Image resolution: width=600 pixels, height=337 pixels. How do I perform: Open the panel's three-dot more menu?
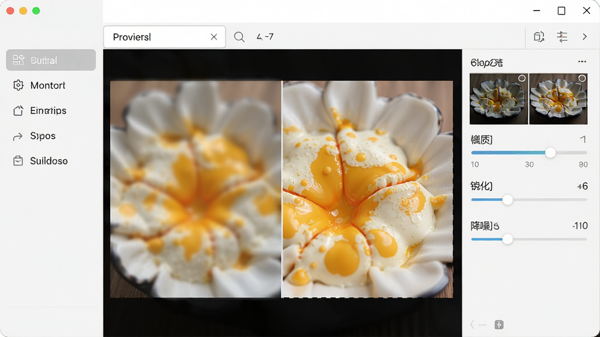582,61
